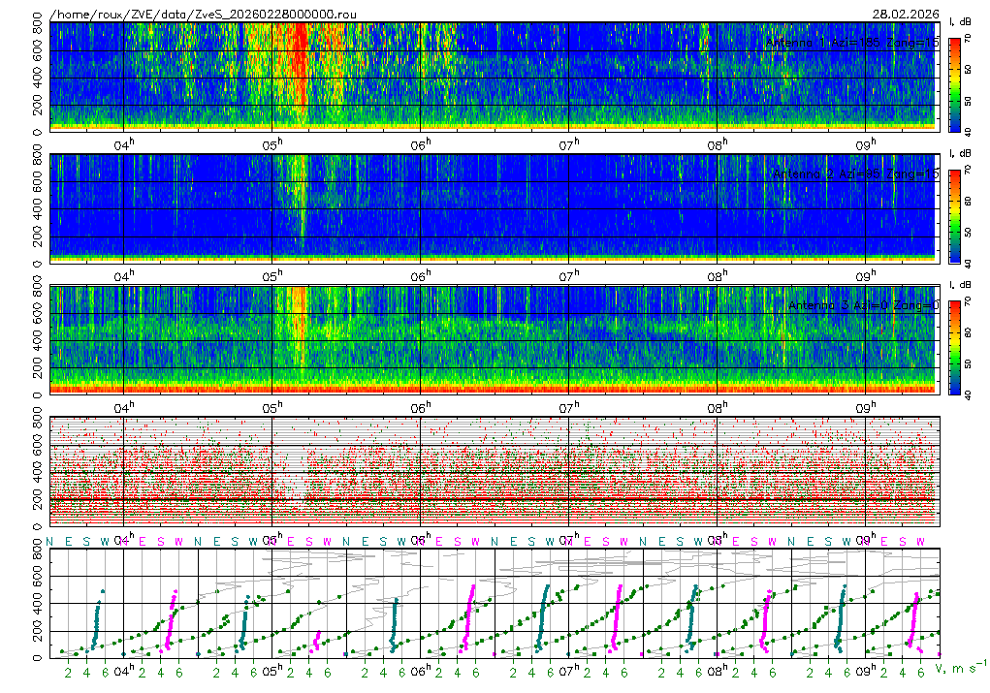Click the Antenna 3 label in third panel
Screen dimensions: 990x693
point(863,305)
